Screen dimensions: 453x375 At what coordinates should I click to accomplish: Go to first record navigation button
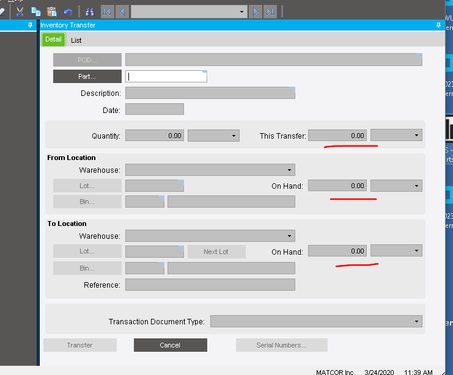(107, 12)
